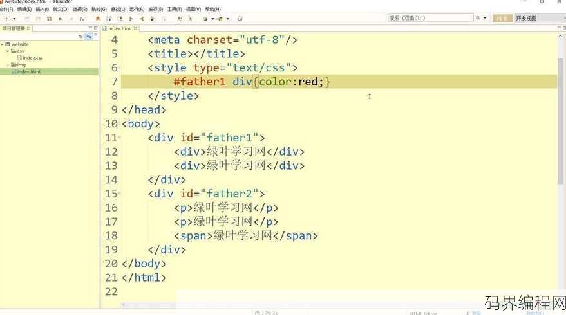
Task: Maximize the project manager panel
Action: (x=96, y=28)
